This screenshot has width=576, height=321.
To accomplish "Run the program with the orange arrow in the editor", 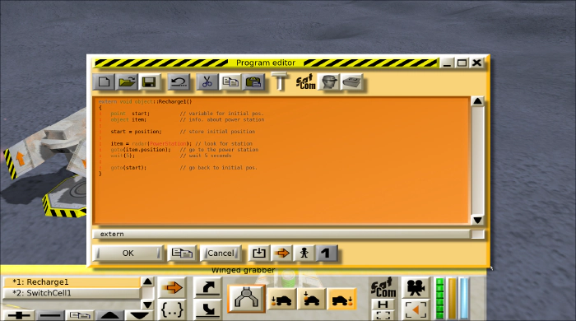I will pos(281,253).
